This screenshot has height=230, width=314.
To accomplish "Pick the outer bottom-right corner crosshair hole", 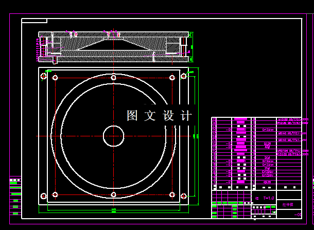I will [184, 196].
